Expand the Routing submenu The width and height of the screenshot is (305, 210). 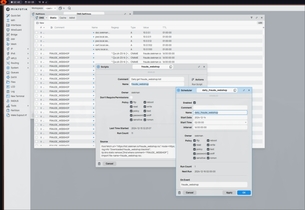[x=28, y=63]
